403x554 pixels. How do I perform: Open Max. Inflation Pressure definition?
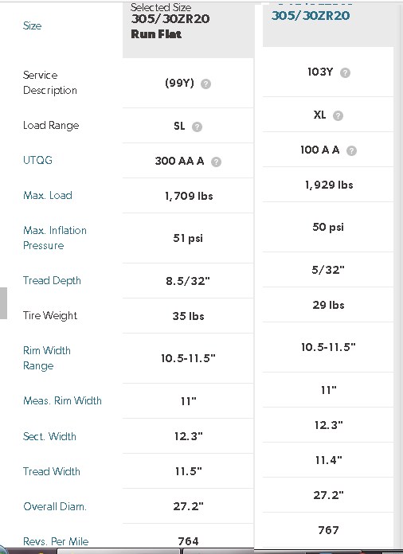(55, 238)
